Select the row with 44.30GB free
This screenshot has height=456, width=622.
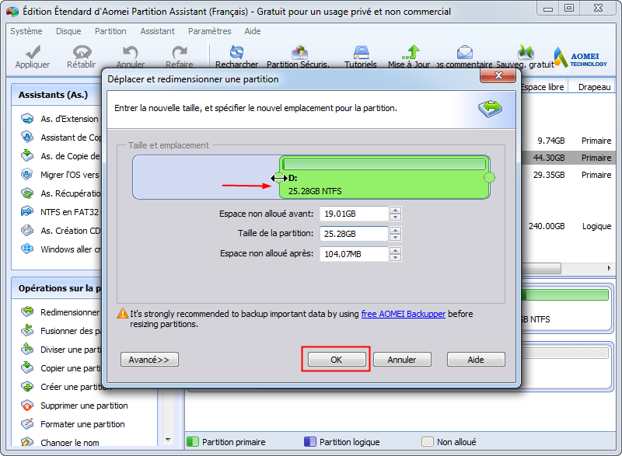point(568,158)
